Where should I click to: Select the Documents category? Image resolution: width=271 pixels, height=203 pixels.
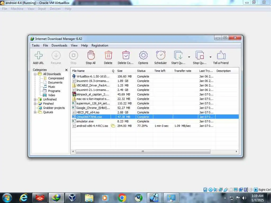point(55,82)
